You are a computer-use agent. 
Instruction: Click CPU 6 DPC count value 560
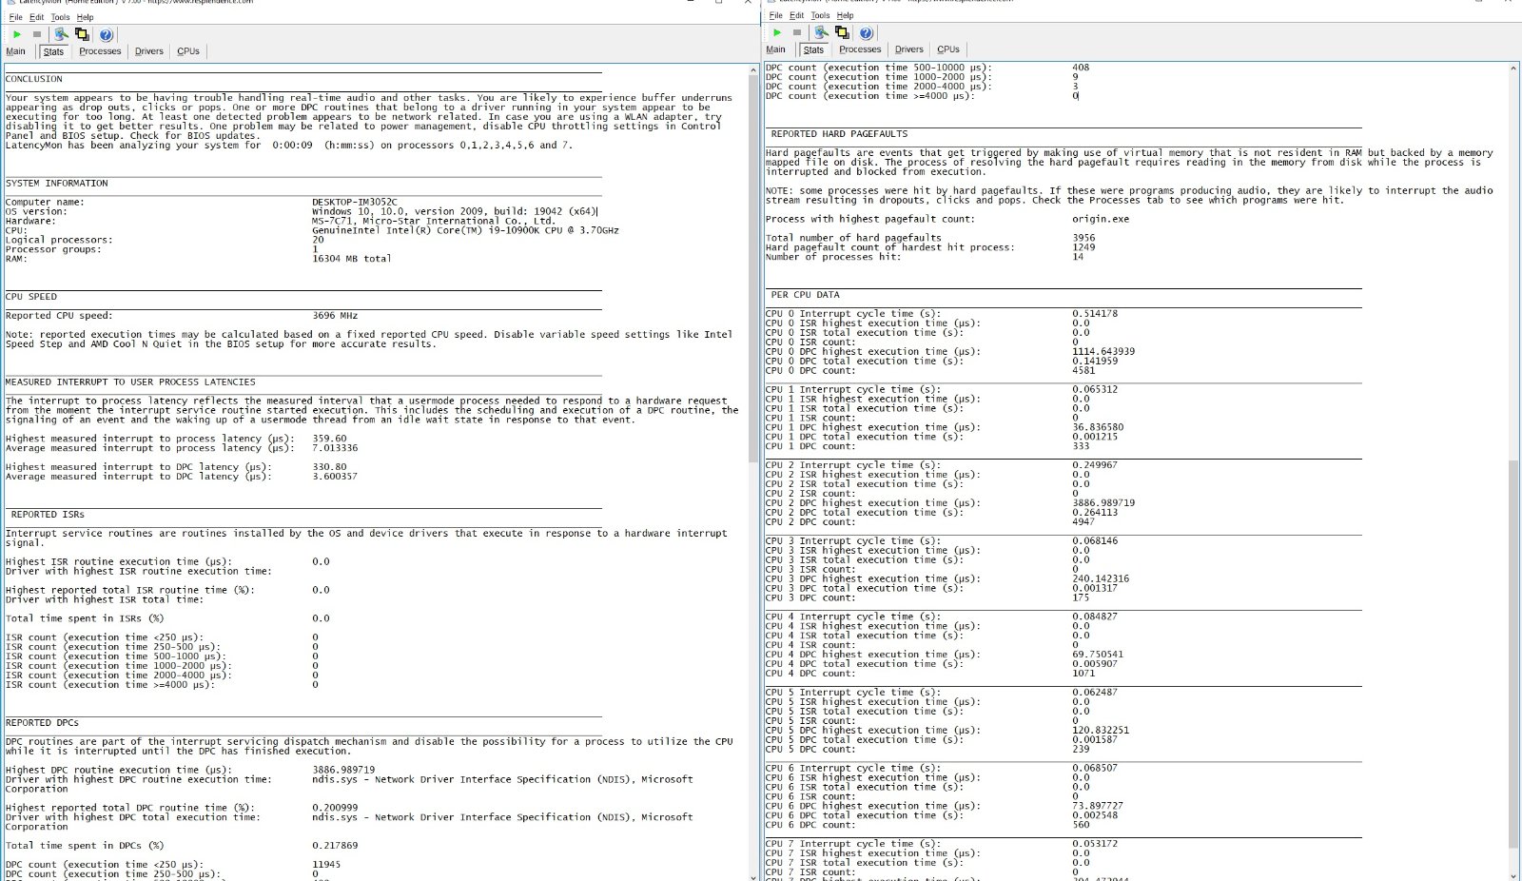(x=1081, y=825)
